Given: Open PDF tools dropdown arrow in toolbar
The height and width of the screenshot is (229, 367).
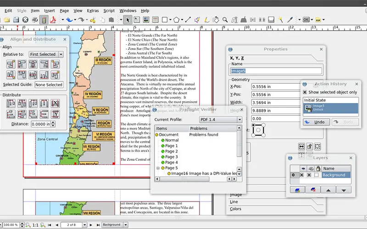Looking at the screenshot, I should (323, 20).
